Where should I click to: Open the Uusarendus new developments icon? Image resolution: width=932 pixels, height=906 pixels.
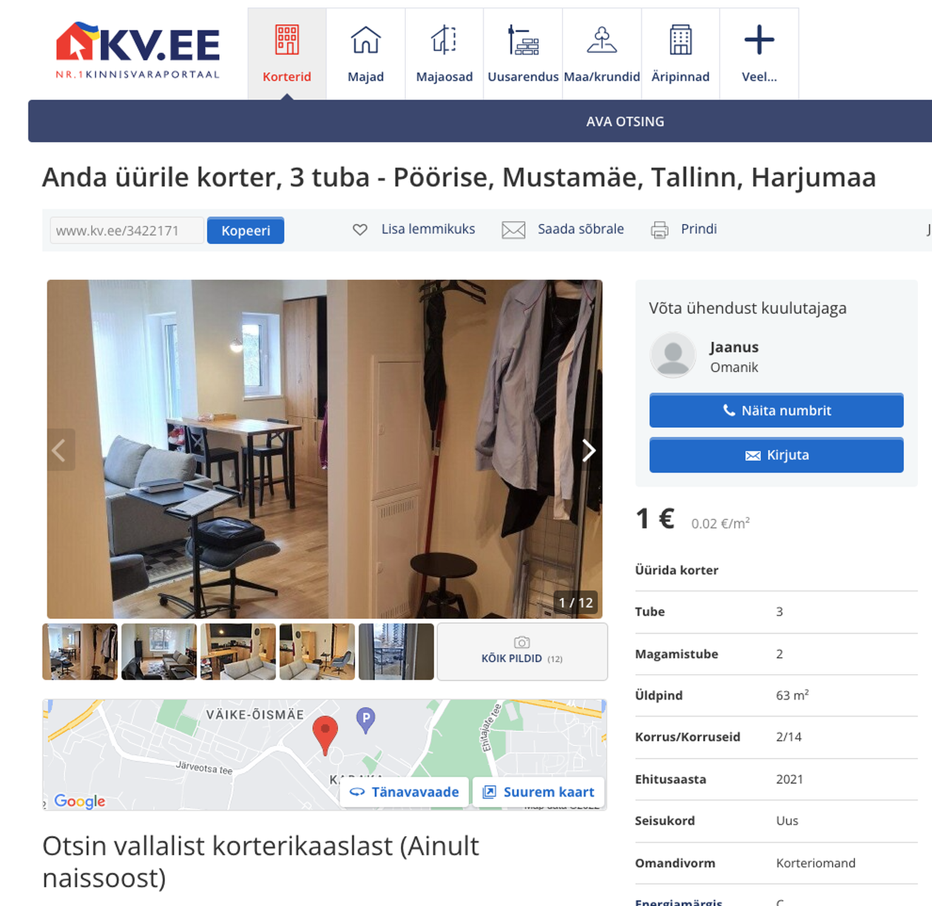523,40
